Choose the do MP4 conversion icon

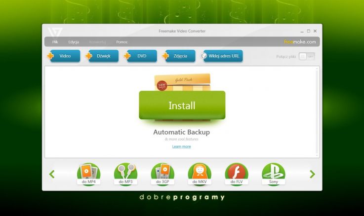tap(89, 174)
